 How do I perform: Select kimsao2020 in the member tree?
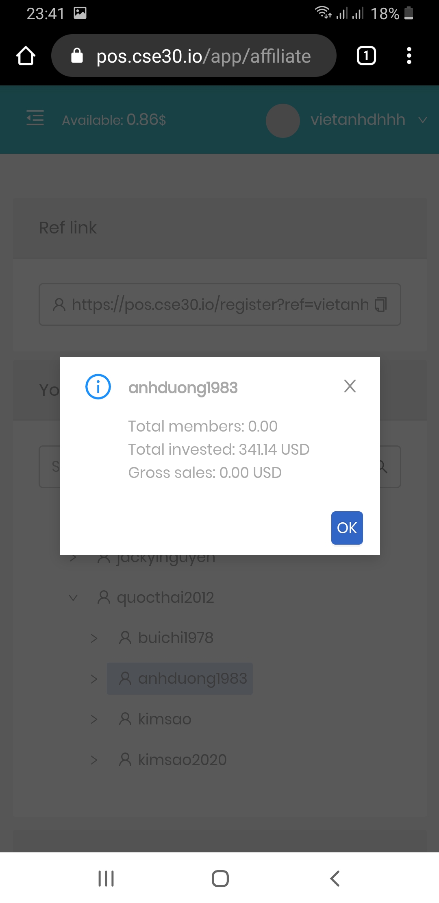click(x=182, y=760)
